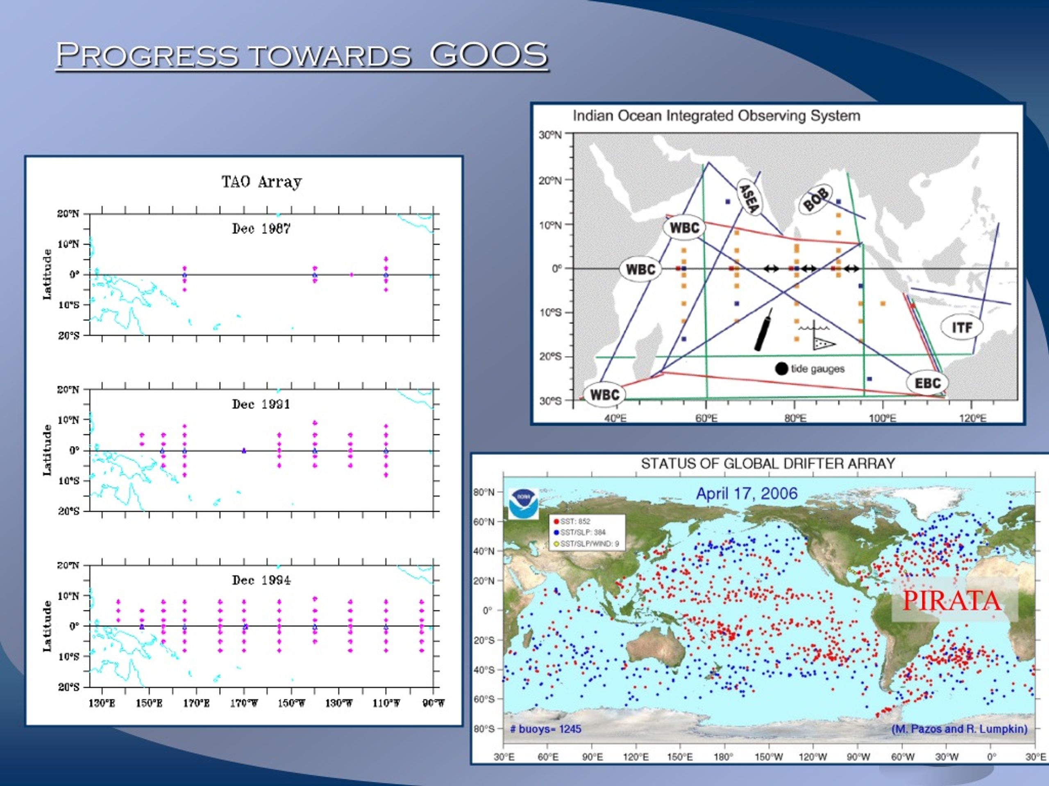Click the 180° tick on drifter map

coord(723,757)
